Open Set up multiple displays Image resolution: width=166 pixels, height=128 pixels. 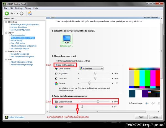coord(20,48)
